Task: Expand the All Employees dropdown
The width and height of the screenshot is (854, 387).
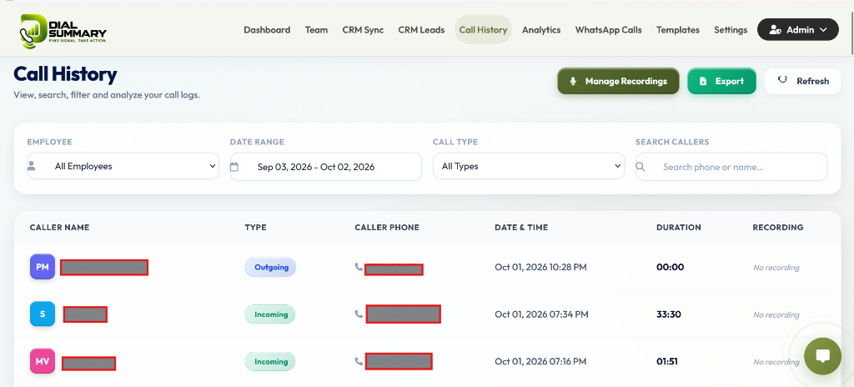Action: 123,166
